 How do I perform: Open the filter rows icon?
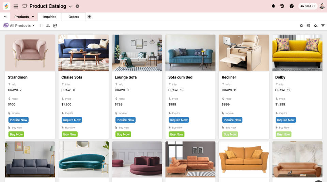323,25
